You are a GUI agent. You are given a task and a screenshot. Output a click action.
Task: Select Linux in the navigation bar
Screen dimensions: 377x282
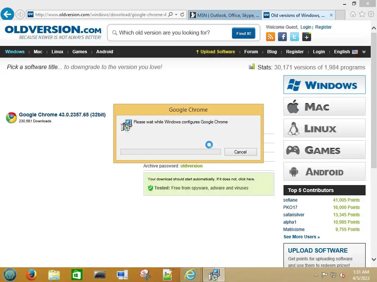(57, 52)
